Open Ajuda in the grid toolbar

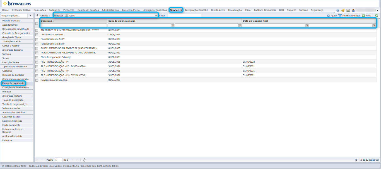click(332, 16)
